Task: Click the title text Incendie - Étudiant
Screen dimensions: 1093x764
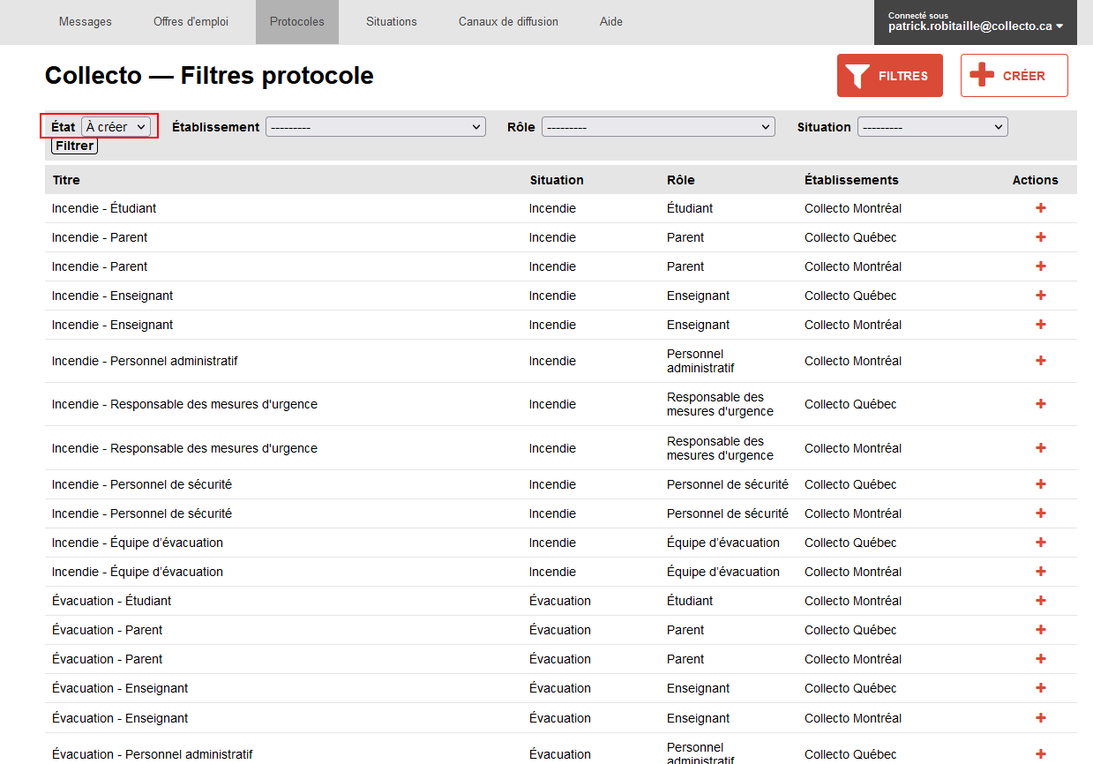Action: point(104,208)
